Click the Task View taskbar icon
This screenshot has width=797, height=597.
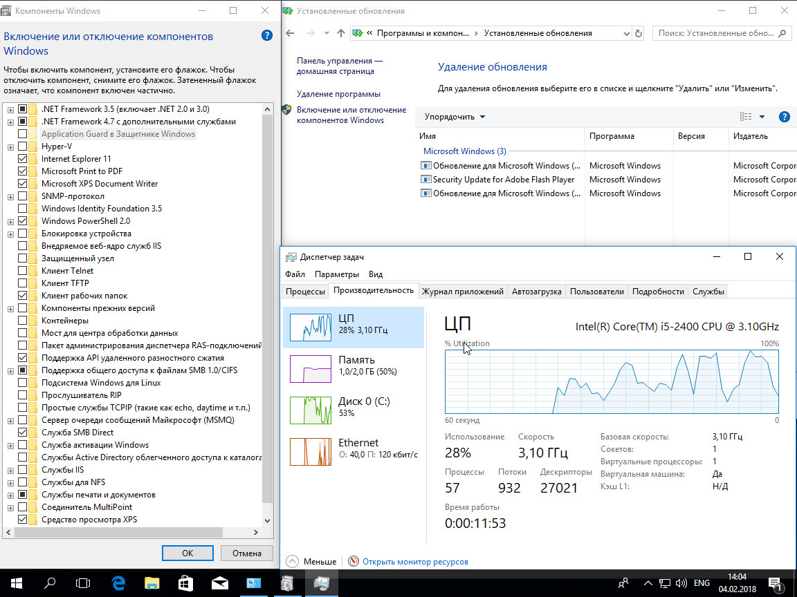[x=83, y=583]
